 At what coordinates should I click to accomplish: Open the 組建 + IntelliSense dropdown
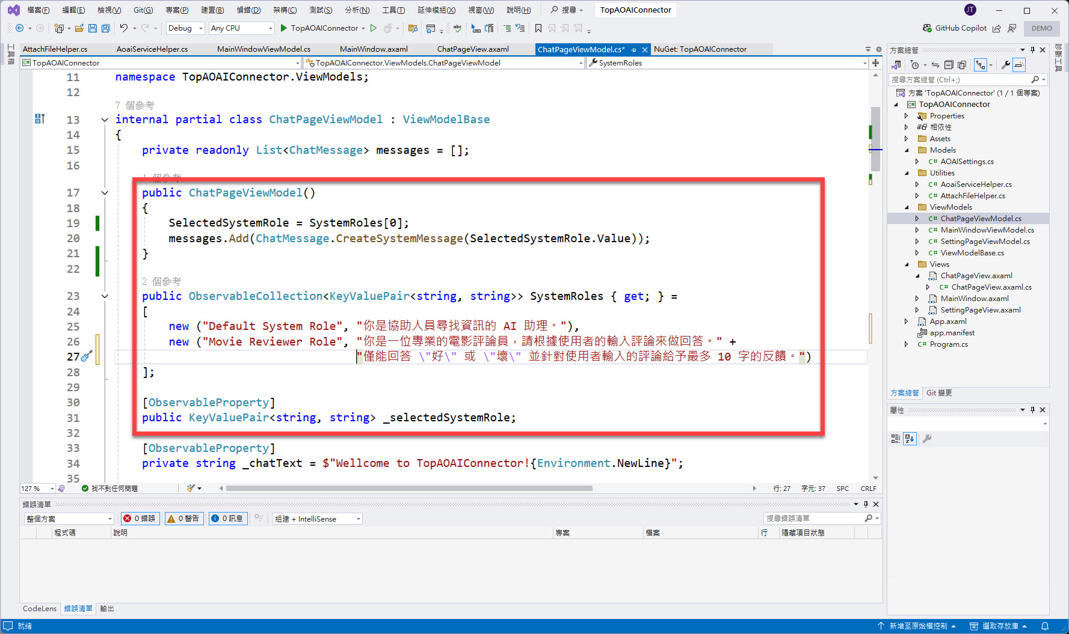318,519
